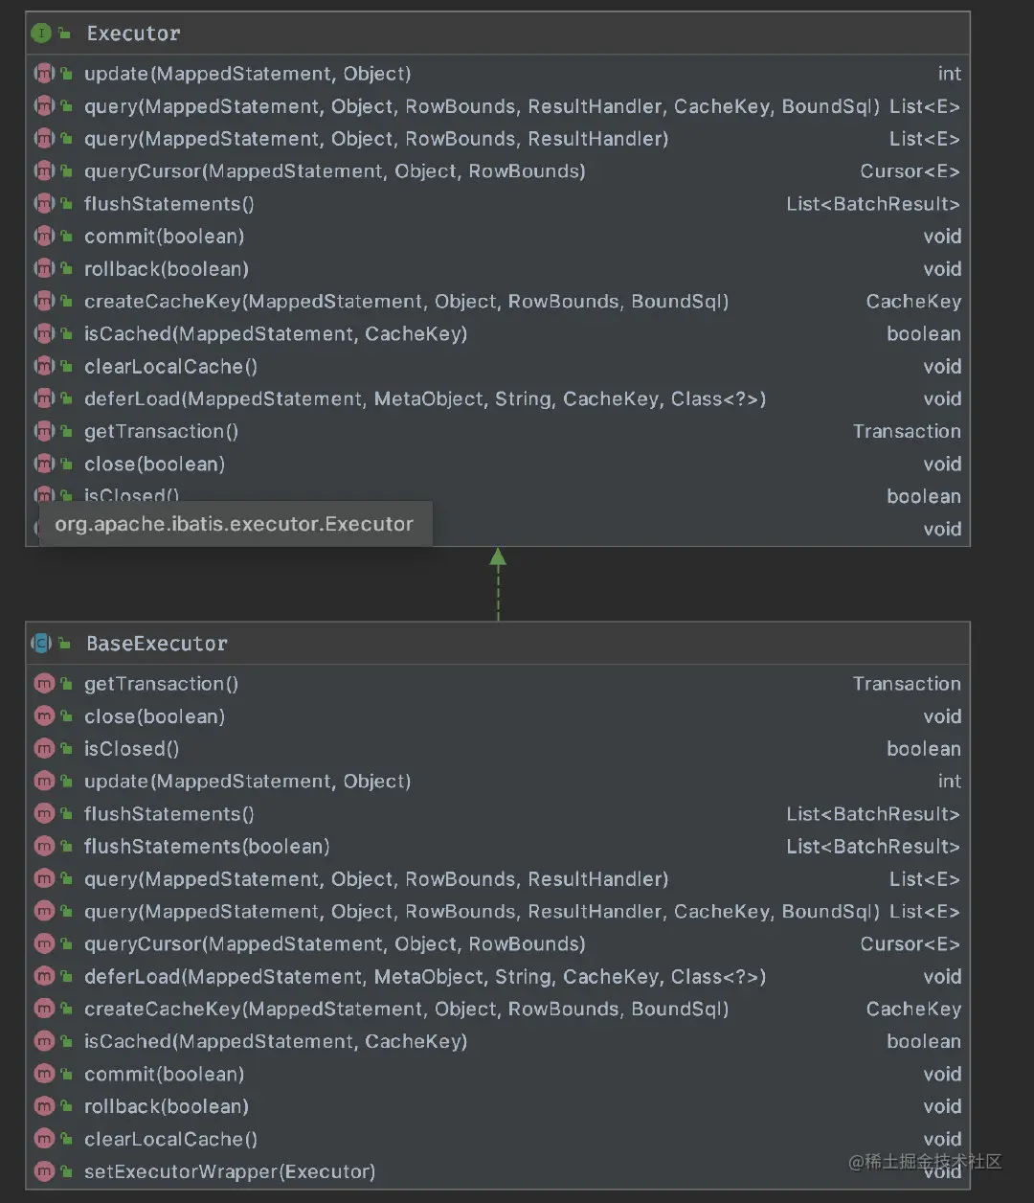Click method icon of getTransaction() in BaseExecutor box
Viewport: 1034px width, 1203px height.
coord(44,684)
